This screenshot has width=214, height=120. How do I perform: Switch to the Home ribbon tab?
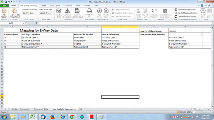[x=14, y=5]
